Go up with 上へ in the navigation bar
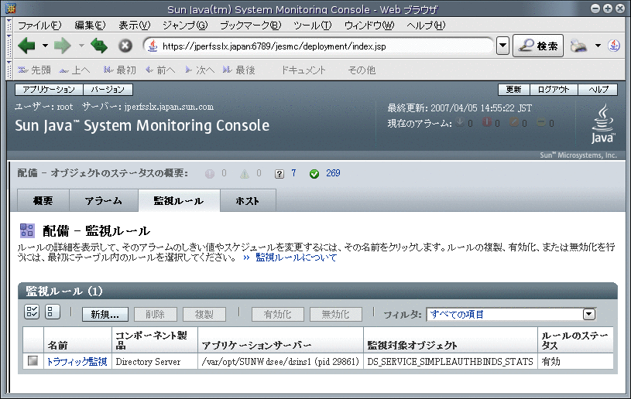The image size is (631, 399). [74, 70]
